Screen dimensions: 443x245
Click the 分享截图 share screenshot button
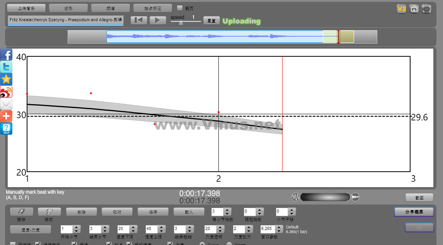414,212
